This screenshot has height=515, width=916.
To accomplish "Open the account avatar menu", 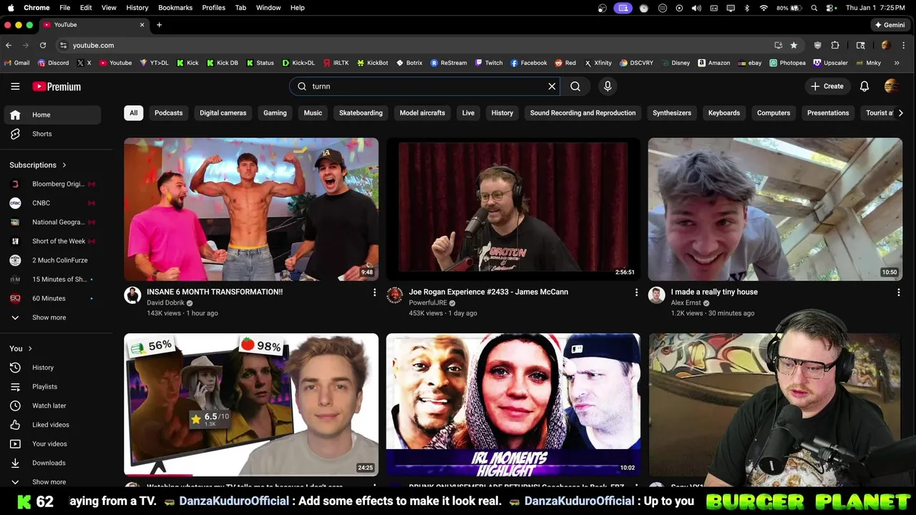I will coord(892,87).
